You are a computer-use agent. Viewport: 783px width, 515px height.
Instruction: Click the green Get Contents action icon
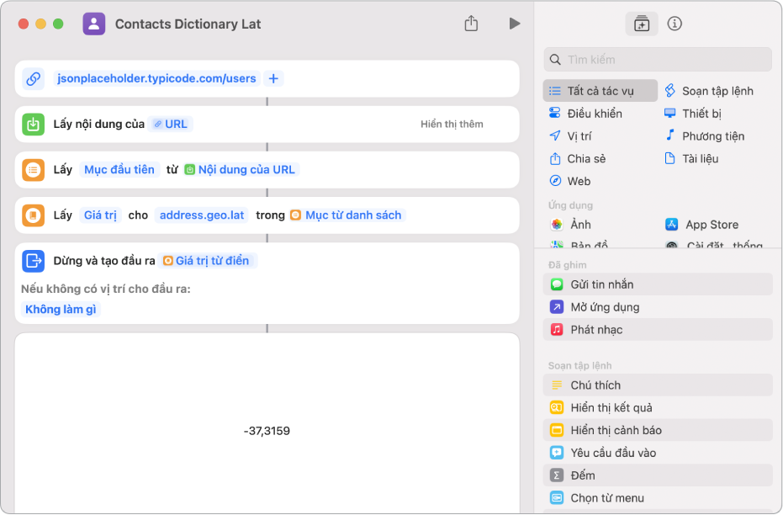click(34, 125)
